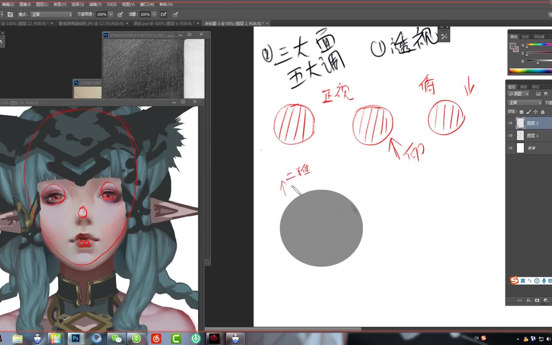Hide 图层 1 layer eye
The width and height of the screenshot is (552, 345).
tap(510, 135)
